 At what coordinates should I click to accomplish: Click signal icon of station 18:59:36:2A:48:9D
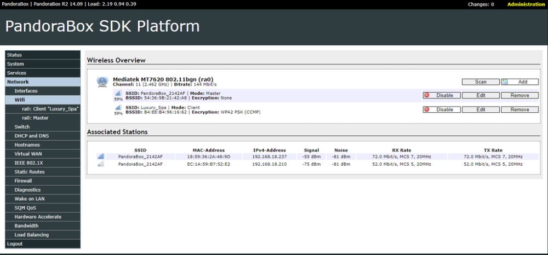tap(101, 157)
